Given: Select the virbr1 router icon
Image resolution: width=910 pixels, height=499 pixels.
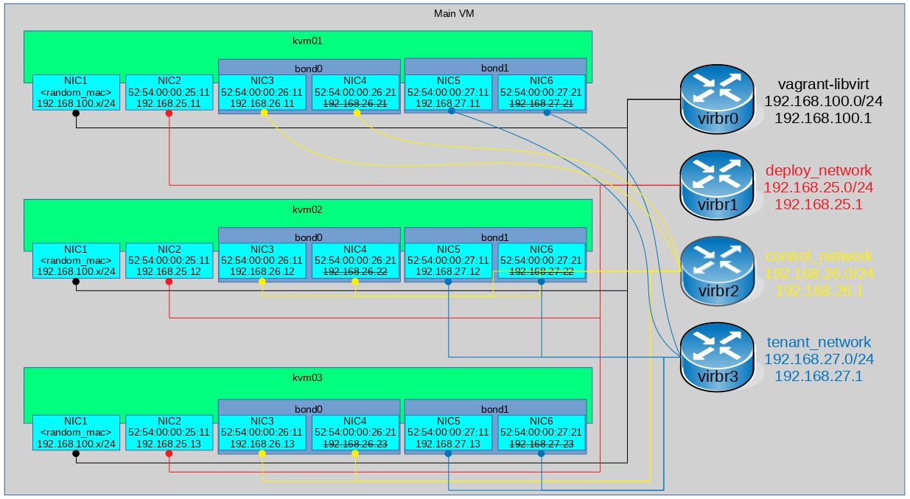Looking at the screenshot, I should (717, 184).
